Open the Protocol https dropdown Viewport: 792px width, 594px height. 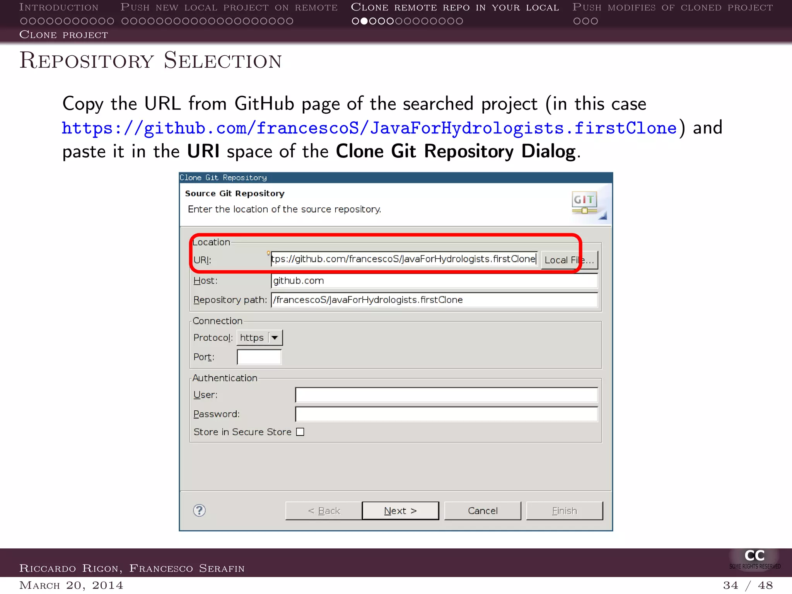point(259,338)
